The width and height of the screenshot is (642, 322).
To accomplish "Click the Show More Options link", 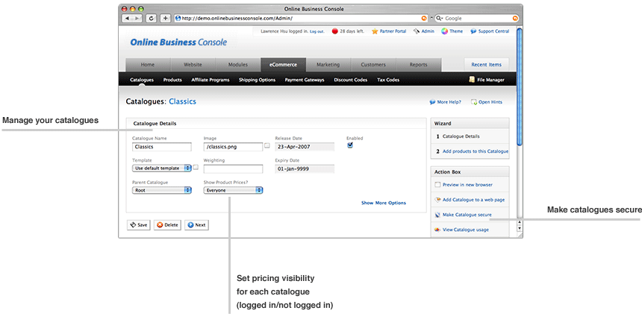I will [383, 203].
